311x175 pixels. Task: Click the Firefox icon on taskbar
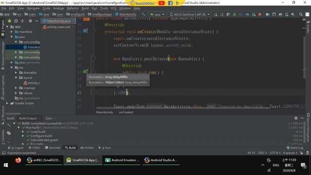18,160
